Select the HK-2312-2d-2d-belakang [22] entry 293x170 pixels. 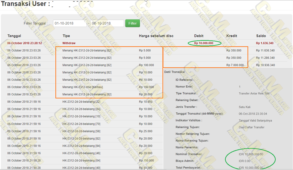pyautogui.click(x=81, y=102)
